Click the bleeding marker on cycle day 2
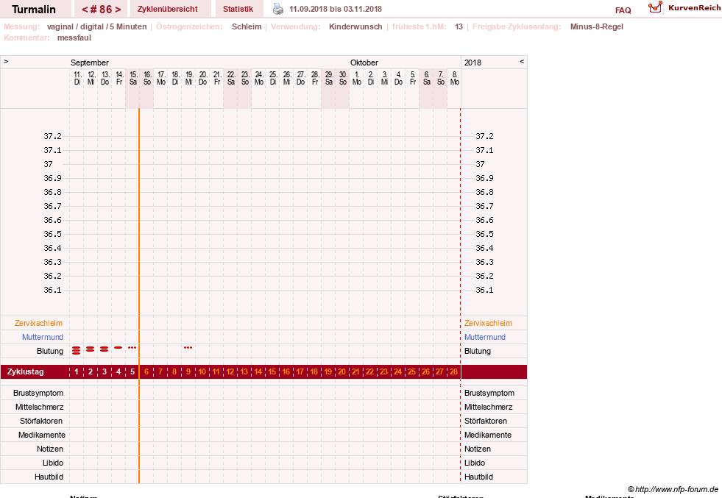Screen dimensions: 722x498 (x=91, y=349)
